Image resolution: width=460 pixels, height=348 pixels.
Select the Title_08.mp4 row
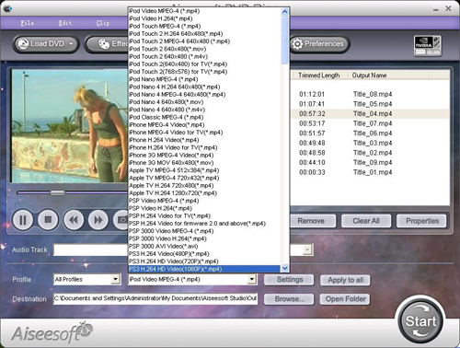370,94
